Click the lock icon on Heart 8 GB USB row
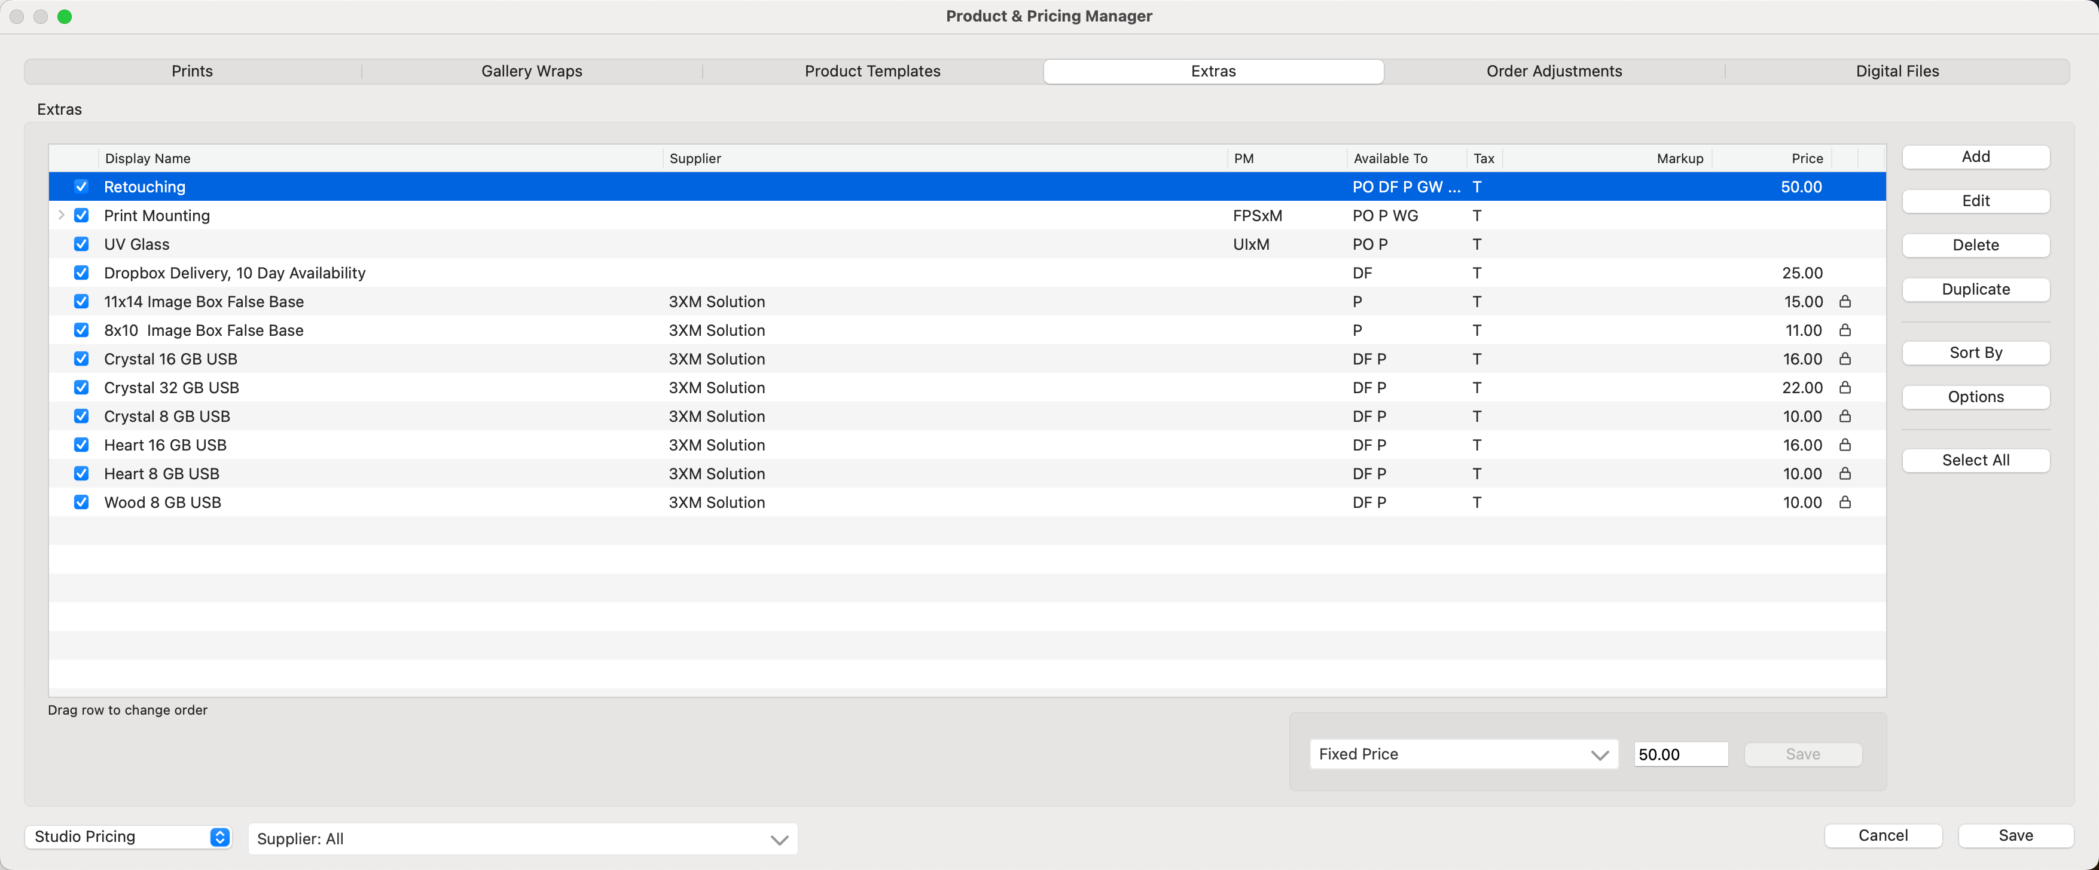Screen dimensions: 2099x870 point(1845,473)
